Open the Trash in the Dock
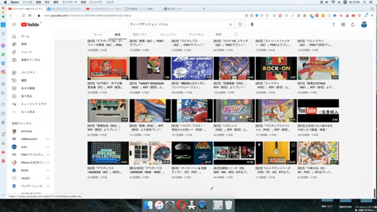The width and height of the screenshot is (377, 212). tap(229, 205)
